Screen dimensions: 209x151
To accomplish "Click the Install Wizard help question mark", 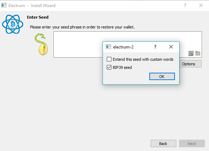I will coord(185,5).
